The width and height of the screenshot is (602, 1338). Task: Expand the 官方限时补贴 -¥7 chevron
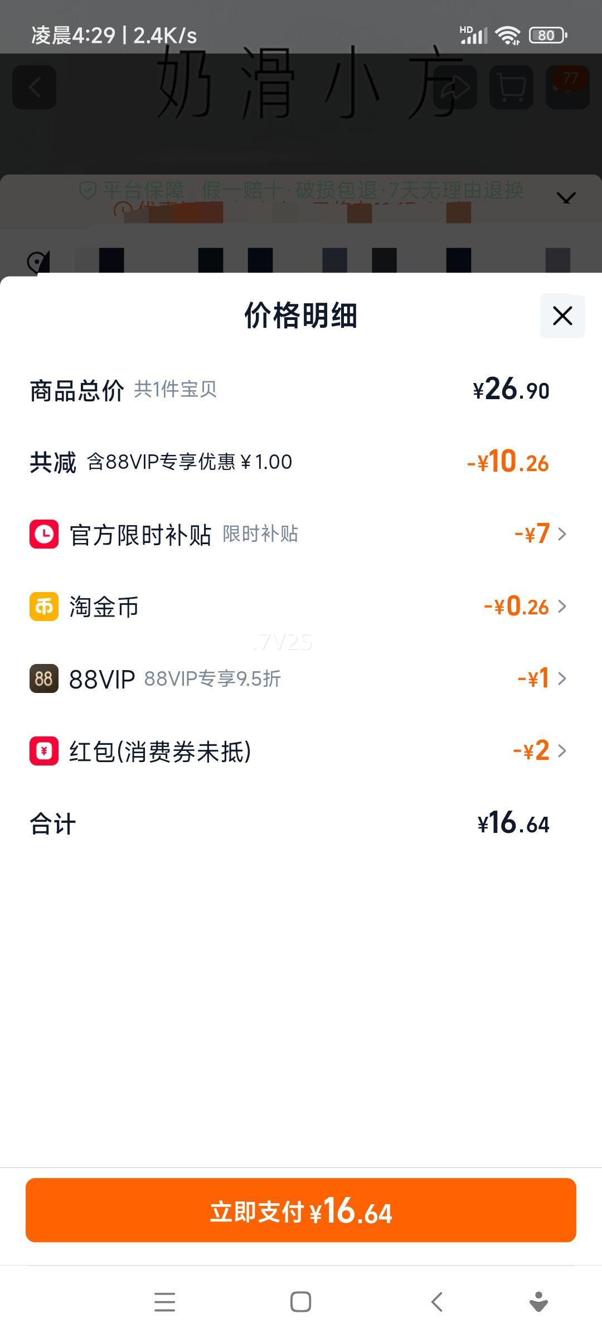562,534
